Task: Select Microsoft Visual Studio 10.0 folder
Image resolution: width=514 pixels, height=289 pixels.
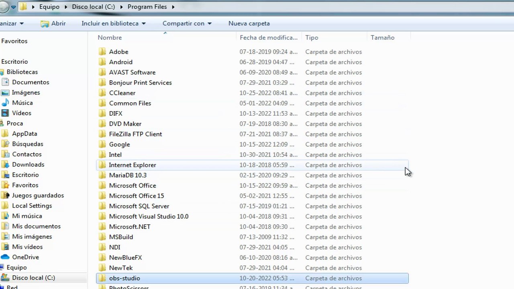Action: click(x=149, y=216)
